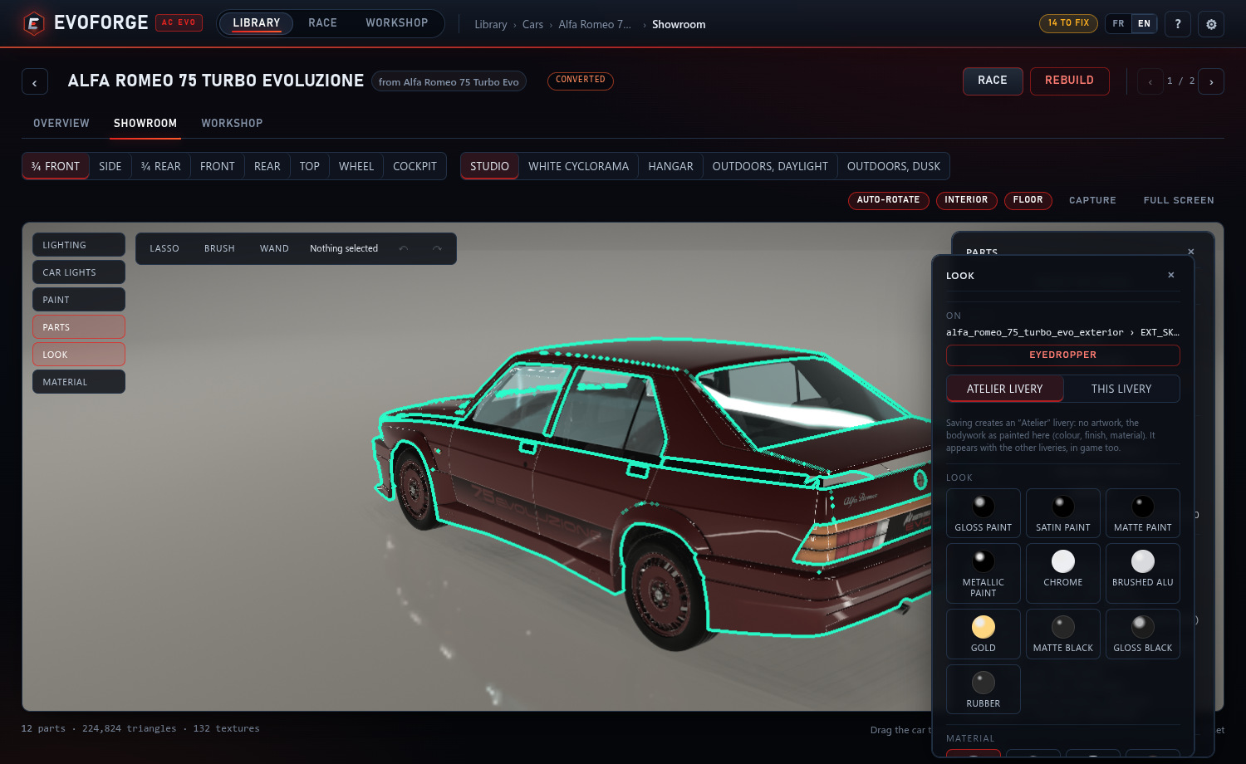Apply the Matte Black look

(x=1063, y=634)
